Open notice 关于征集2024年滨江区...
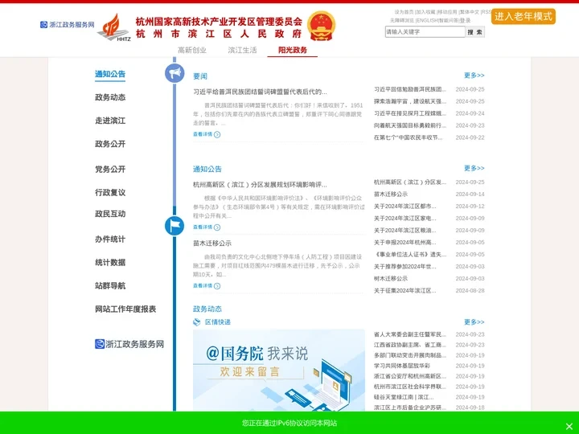 [405, 290]
